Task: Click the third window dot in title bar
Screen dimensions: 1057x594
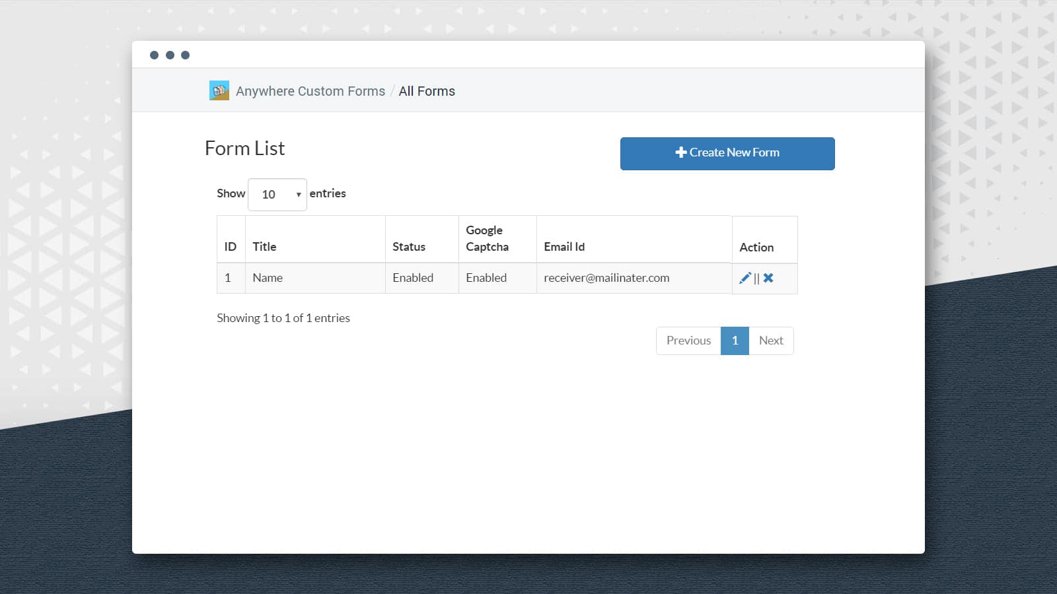Action: pos(186,55)
